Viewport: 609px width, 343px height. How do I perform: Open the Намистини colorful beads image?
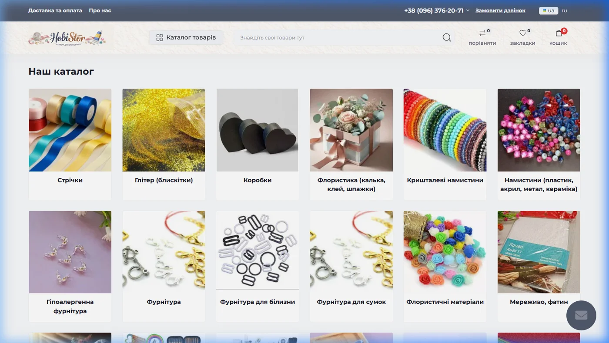tap(539, 130)
